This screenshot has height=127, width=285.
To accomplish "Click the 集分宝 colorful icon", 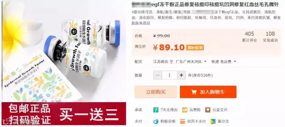I will [213, 121].
